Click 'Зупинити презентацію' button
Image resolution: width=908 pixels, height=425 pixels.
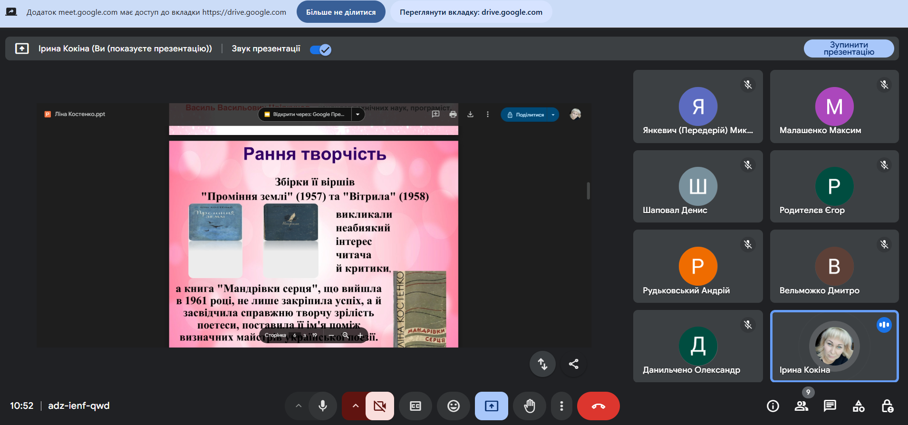click(x=849, y=48)
